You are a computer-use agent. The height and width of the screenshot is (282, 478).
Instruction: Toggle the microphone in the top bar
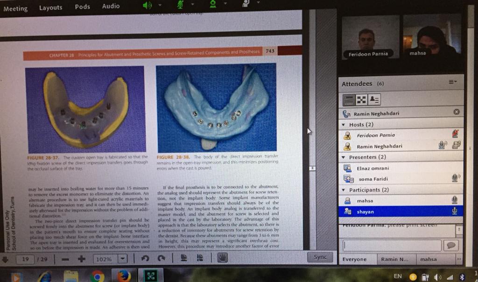pos(180,5)
